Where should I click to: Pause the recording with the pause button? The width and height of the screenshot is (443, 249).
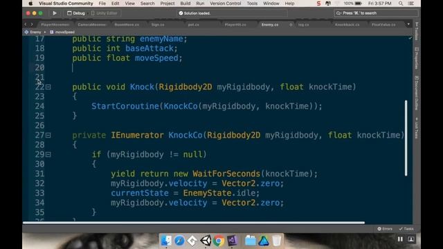pyautogui.click(x=400, y=239)
